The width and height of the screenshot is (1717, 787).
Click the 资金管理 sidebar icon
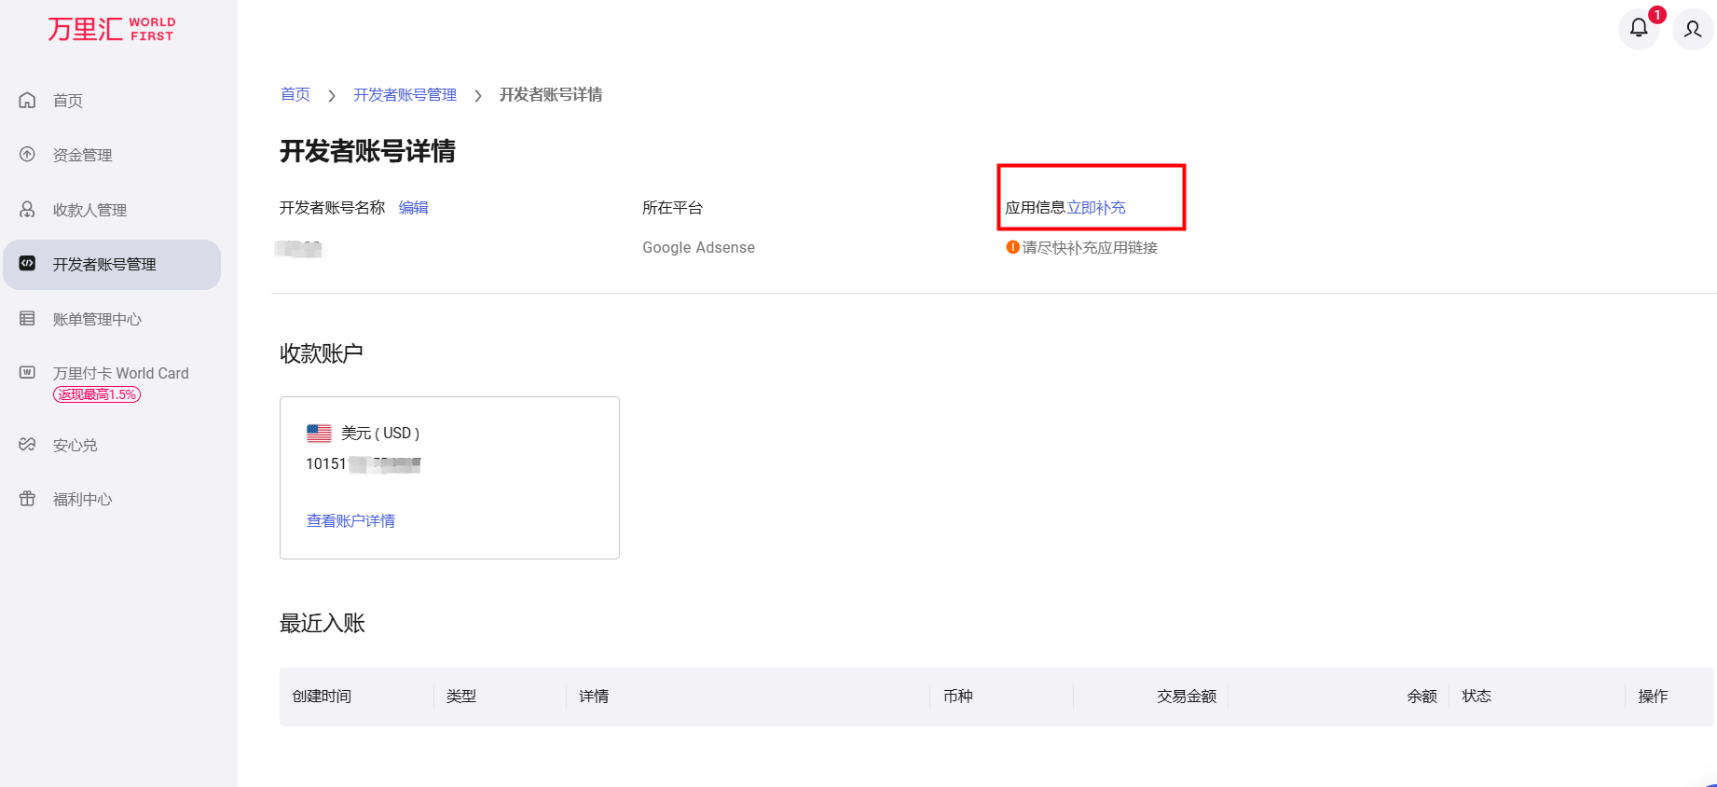28,155
